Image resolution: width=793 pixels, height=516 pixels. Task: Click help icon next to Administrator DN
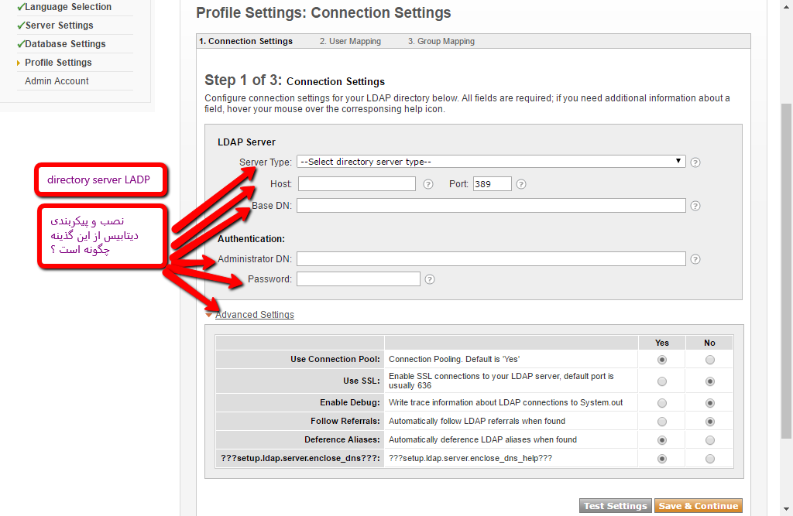pos(695,259)
